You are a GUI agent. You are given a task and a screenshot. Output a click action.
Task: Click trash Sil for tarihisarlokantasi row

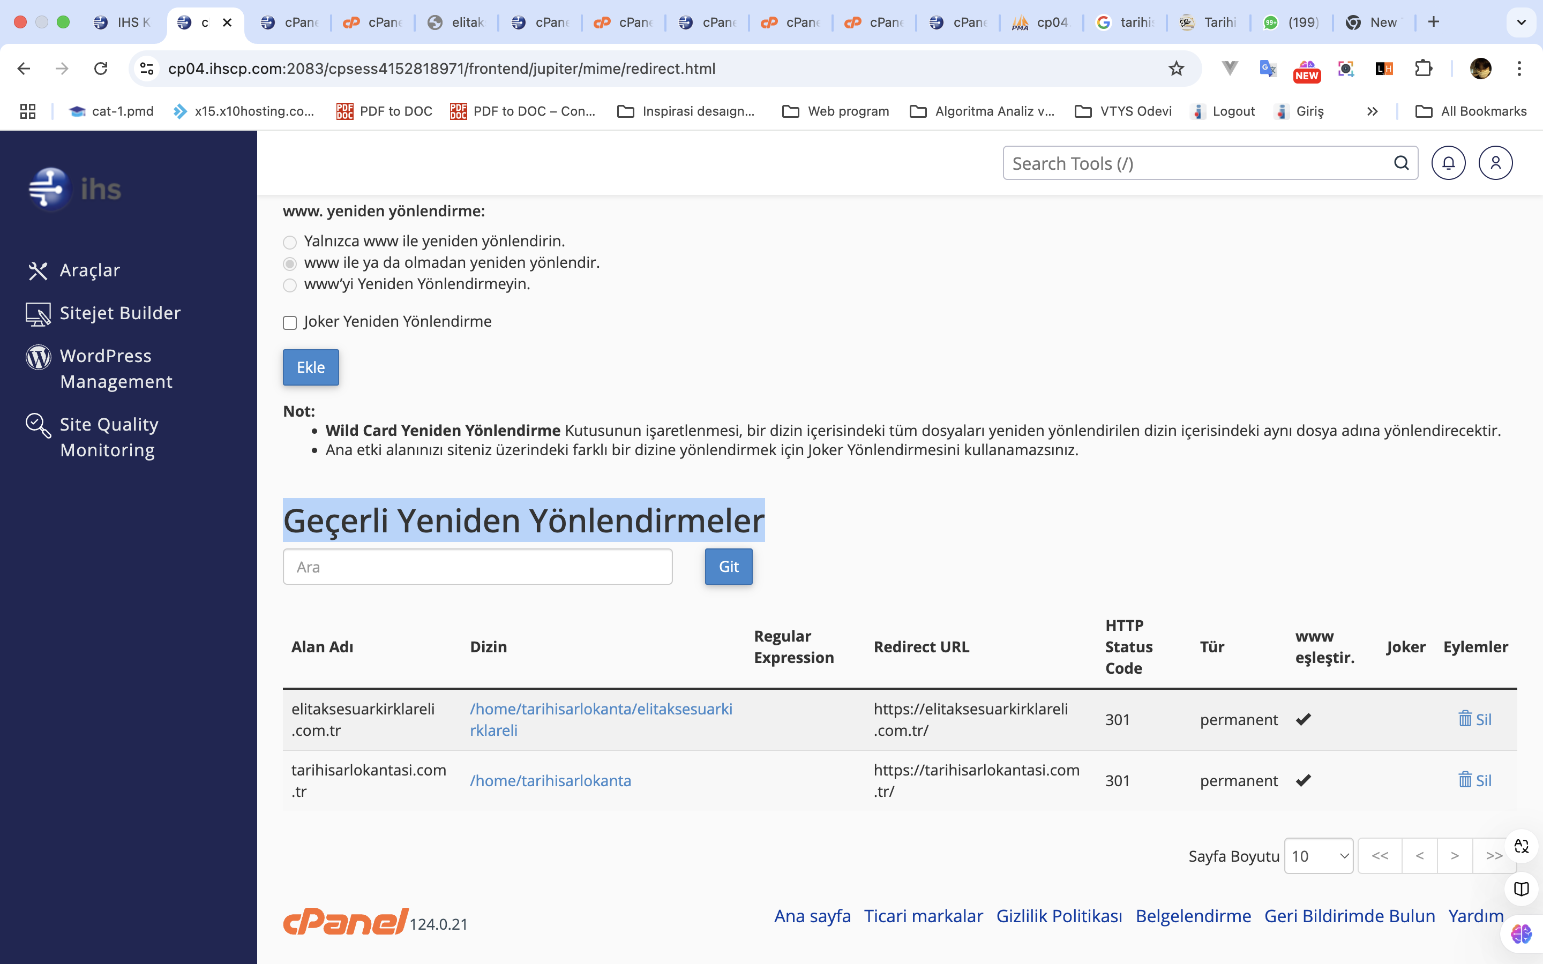tap(1474, 780)
